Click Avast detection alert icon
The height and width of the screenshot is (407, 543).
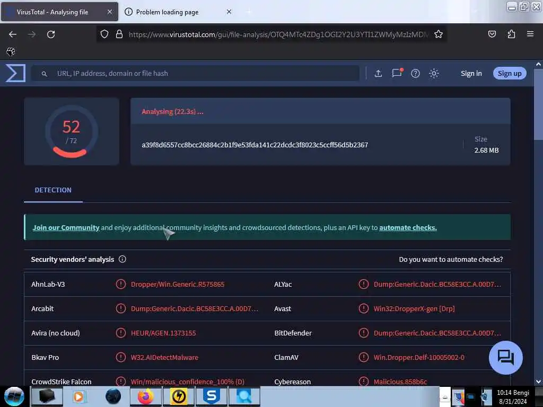tap(364, 308)
